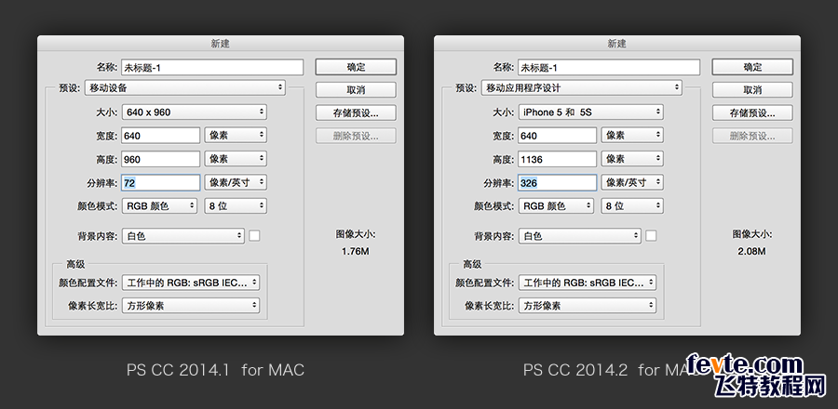Click 确定 button in right 新建 dialog

click(x=752, y=67)
